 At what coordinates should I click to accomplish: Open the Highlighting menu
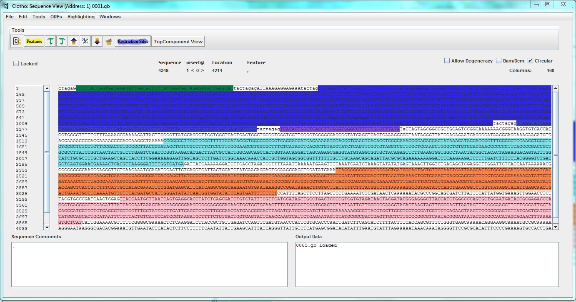[81, 17]
